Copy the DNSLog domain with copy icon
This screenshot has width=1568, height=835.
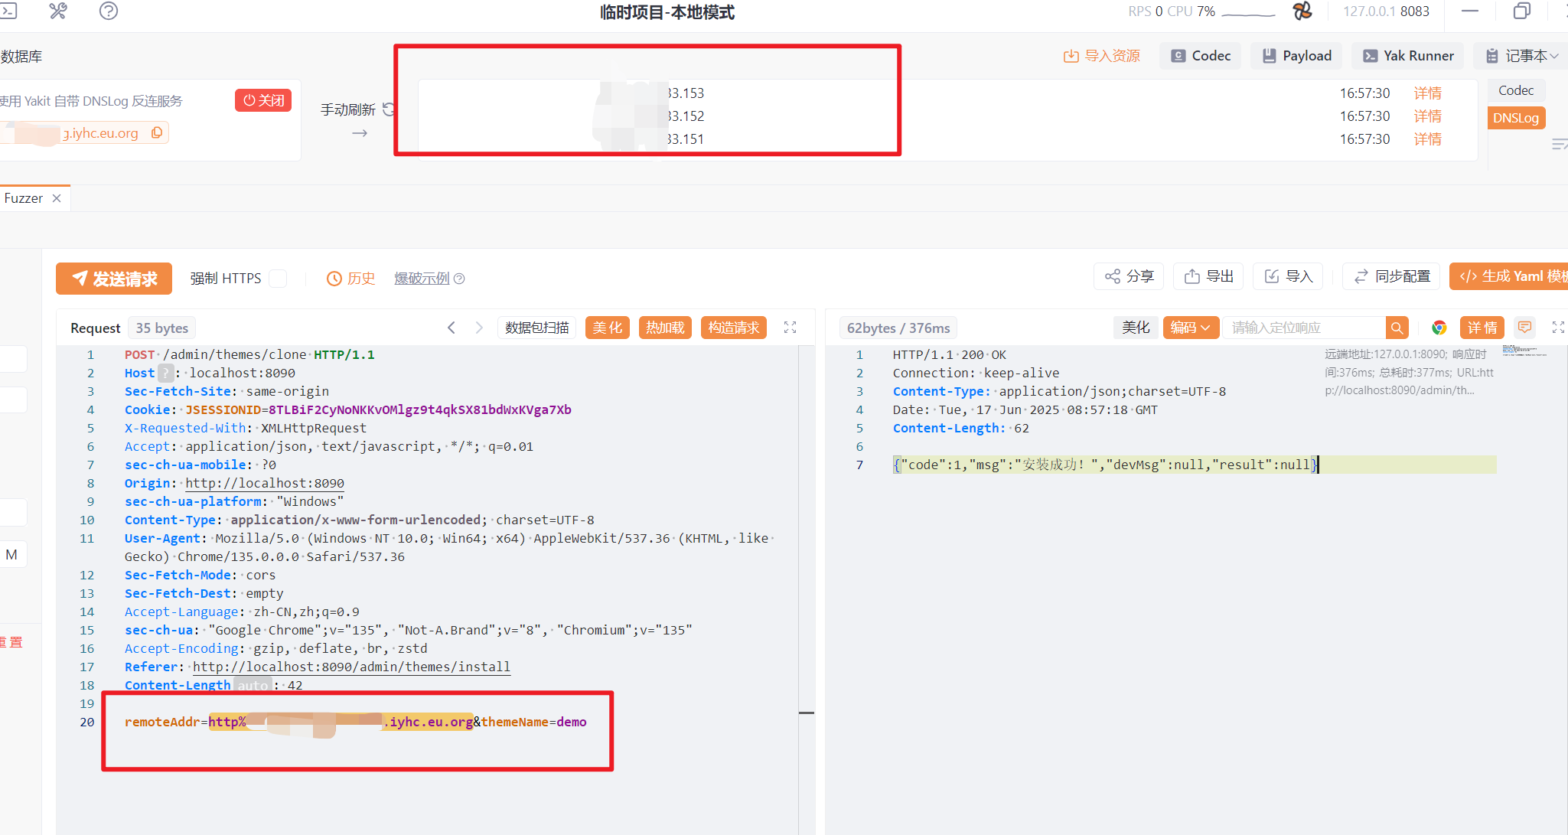point(157,132)
